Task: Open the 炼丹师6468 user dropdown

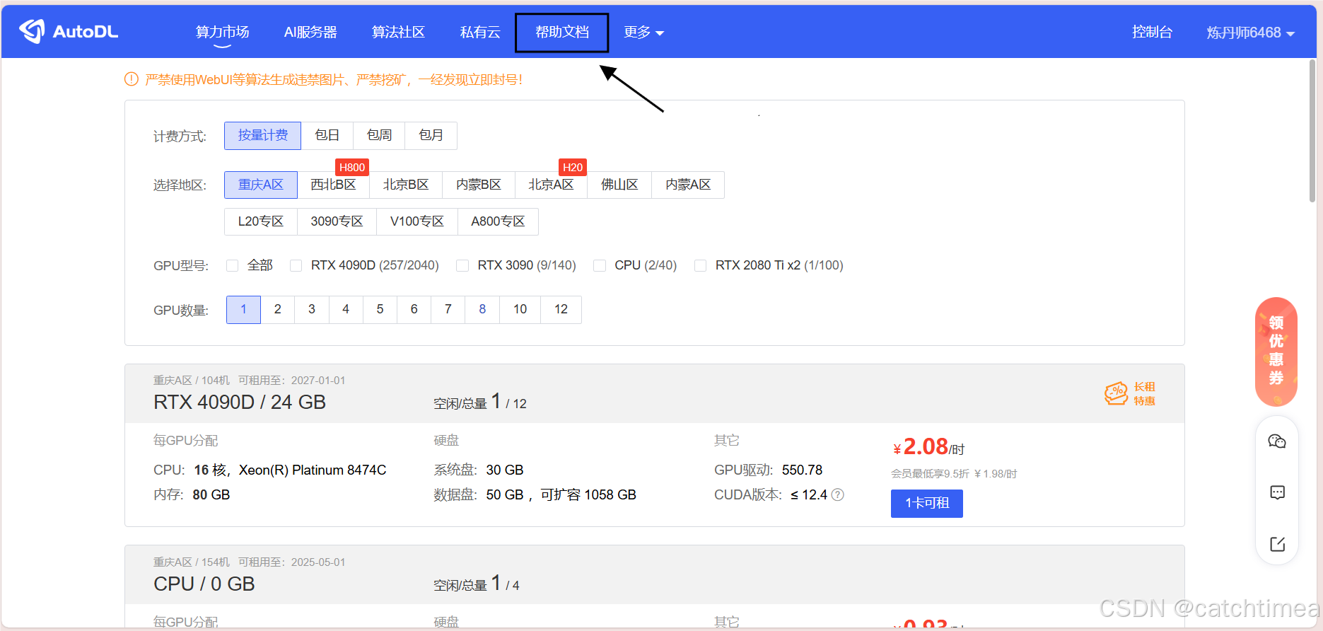Action: [x=1250, y=33]
